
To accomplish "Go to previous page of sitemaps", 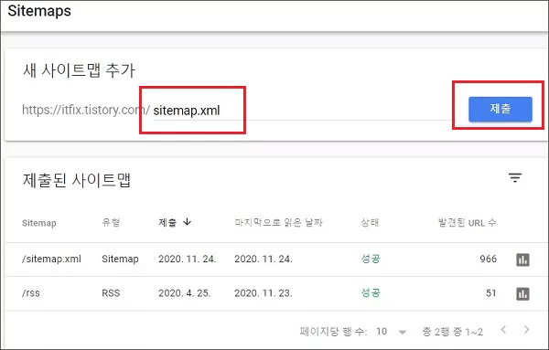I will [503, 329].
